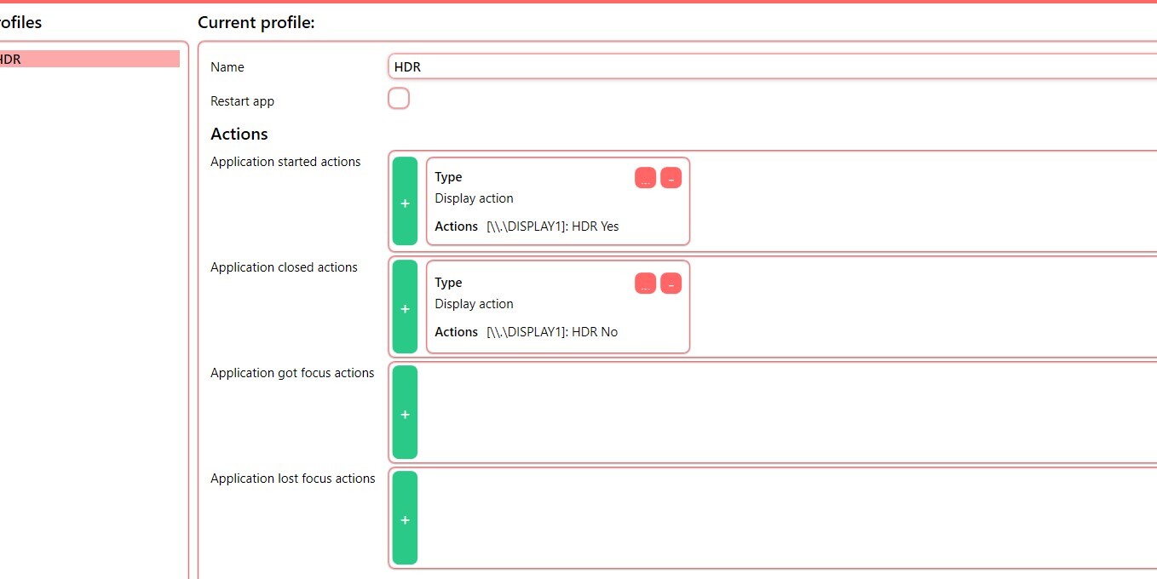Remove the HDR No display action
This screenshot has height=579, width=1157.
click(671, 284)
